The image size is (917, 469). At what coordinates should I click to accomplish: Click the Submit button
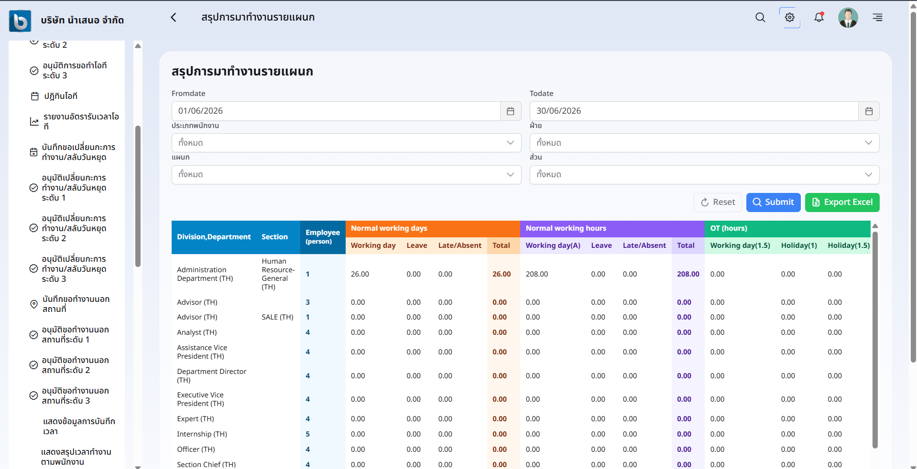[773, 203]
